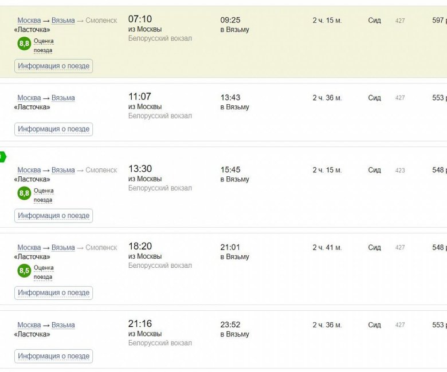Show 'Информация о поезде' for the 13:30 train
447x372 pixels.
(53, 216)
